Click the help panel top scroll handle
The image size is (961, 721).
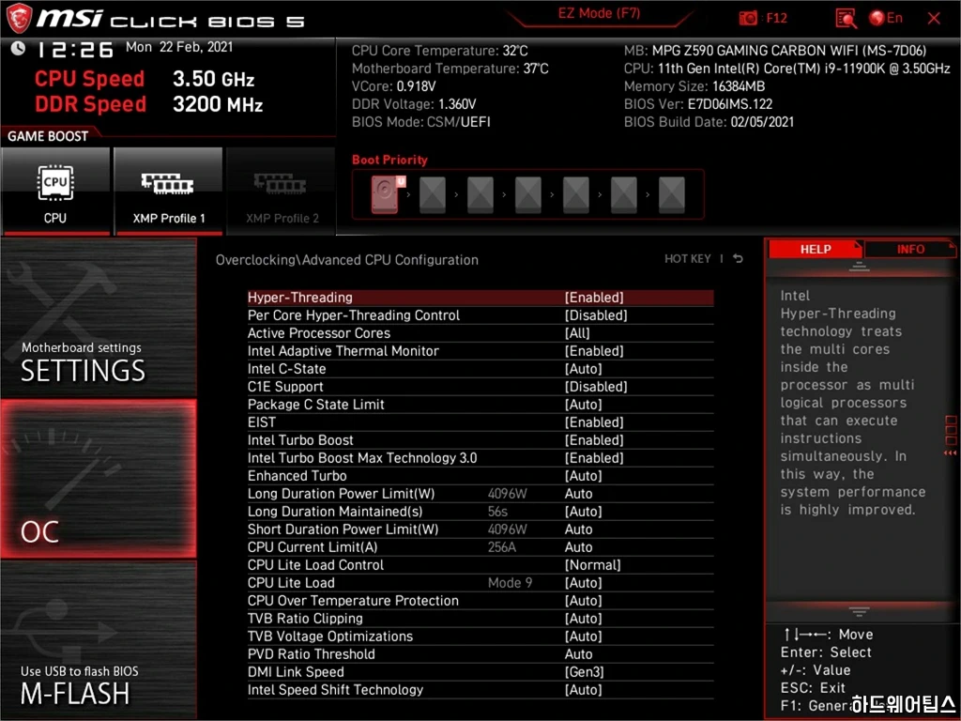(859, 267)
